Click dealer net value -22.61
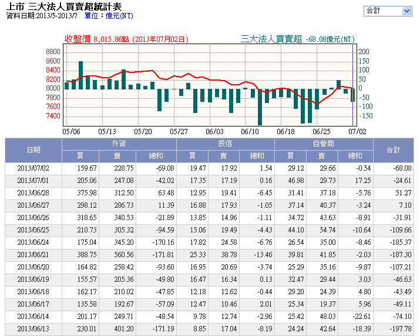Screen dimensions: 420x336 [362, 317]
